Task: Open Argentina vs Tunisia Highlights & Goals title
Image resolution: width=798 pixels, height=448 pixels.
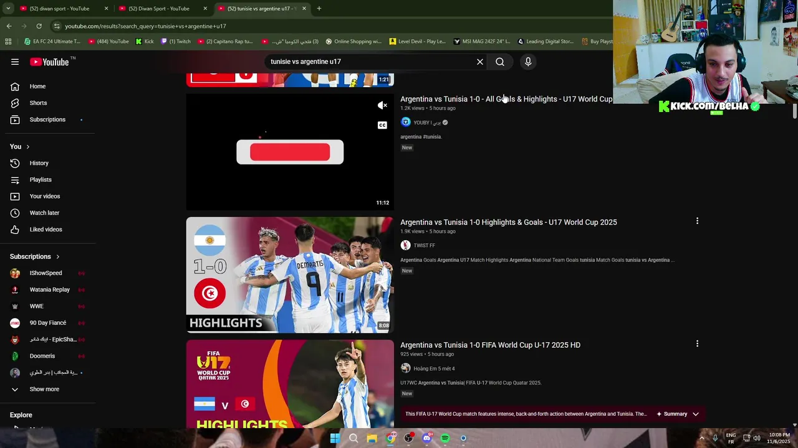Action: click(509, 222)
